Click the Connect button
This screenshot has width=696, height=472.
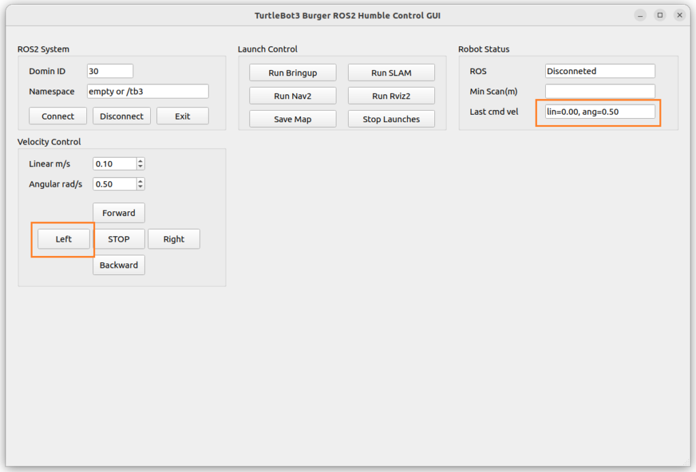tap(58, 116)
